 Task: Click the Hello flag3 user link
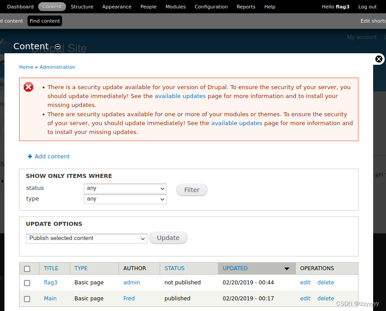pyautogui.click(x=335, y=7)
